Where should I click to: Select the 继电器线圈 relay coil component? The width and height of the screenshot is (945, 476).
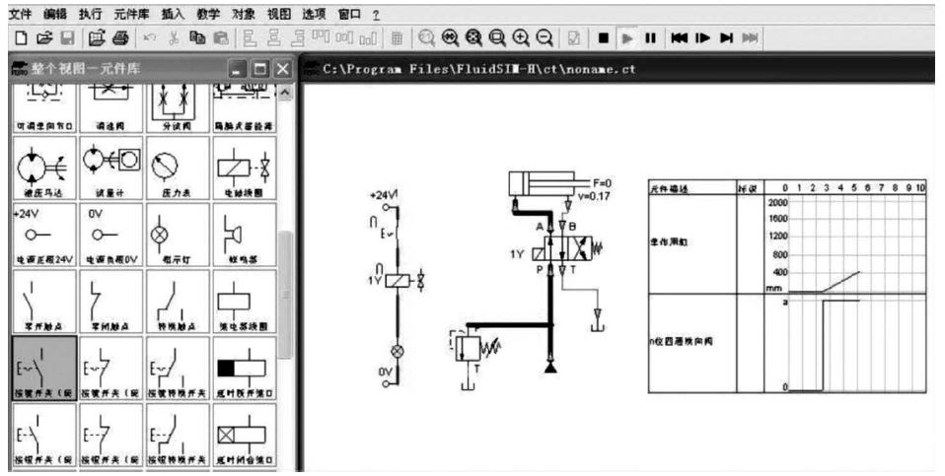pyautogui.click(x=245, y=301)
